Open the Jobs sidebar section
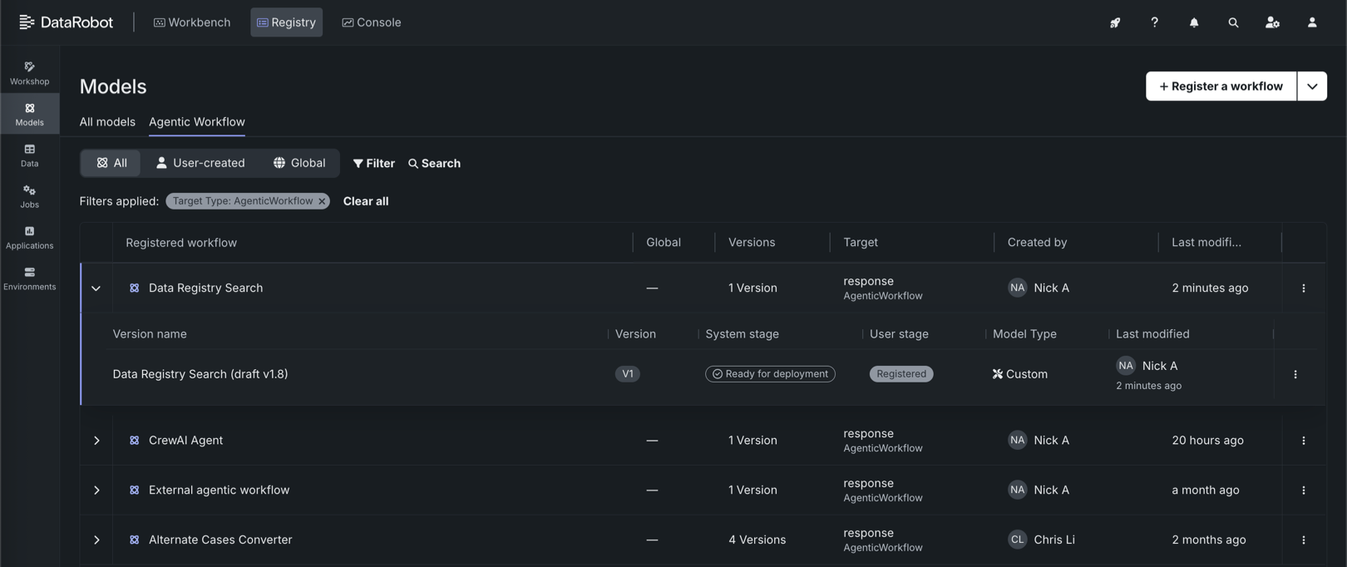 point(29,196)
